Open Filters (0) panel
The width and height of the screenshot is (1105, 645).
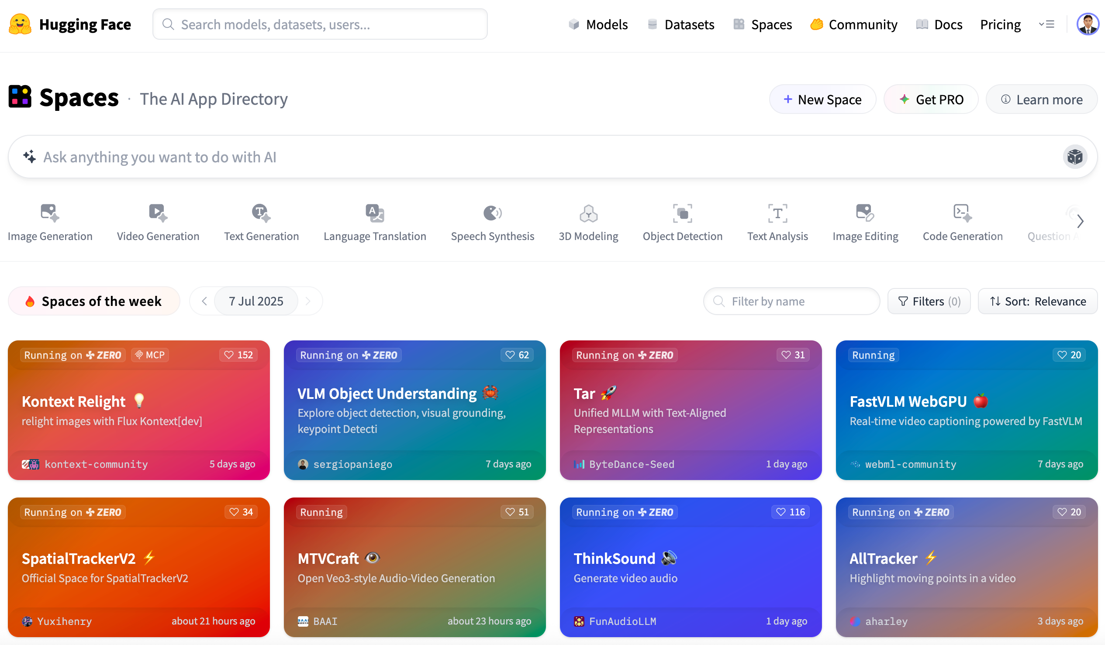point(929,301)
